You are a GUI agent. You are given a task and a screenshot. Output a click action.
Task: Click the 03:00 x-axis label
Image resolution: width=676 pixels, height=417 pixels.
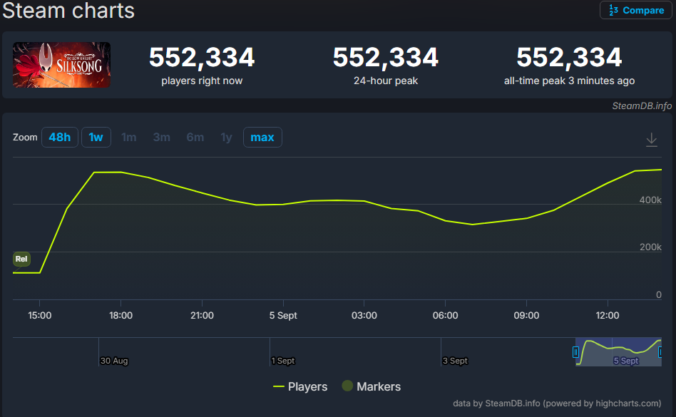(364, 315)
